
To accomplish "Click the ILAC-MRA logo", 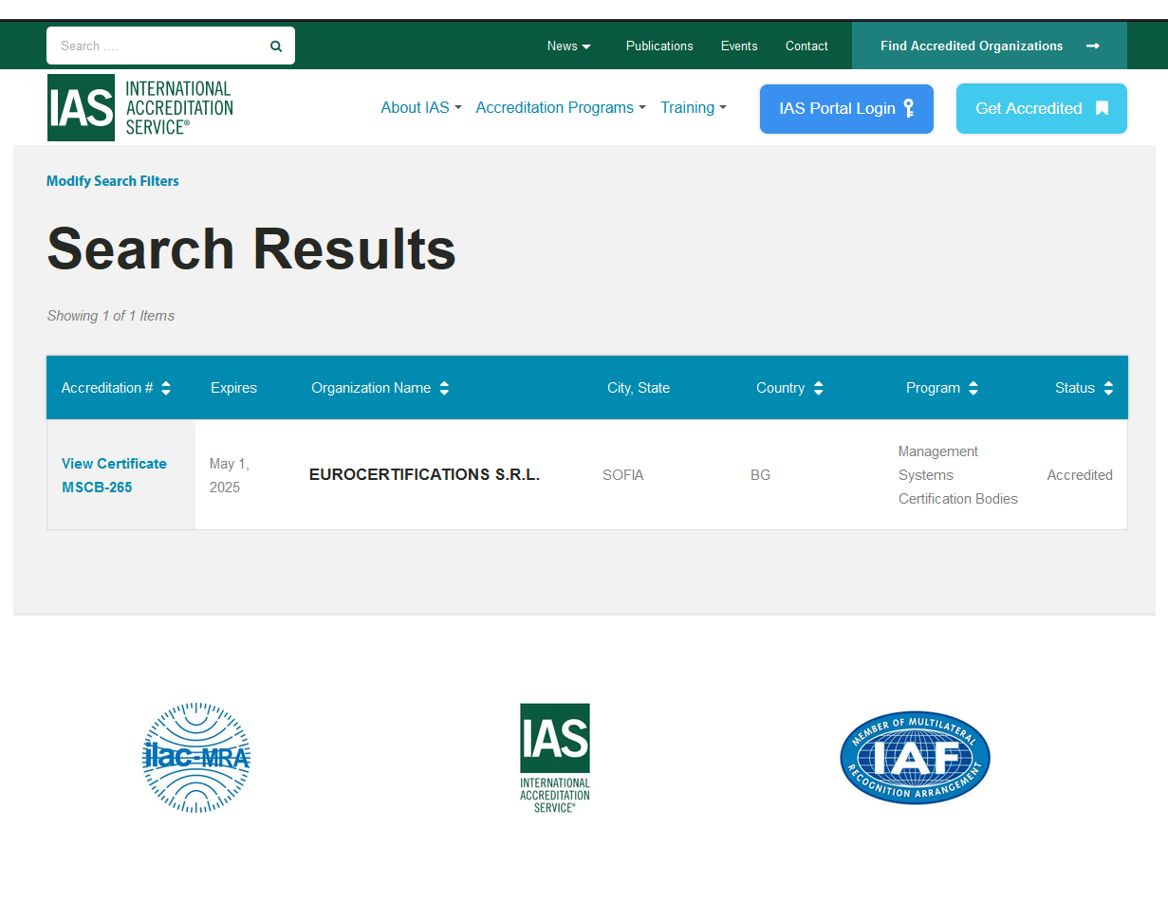I will 196,758.
